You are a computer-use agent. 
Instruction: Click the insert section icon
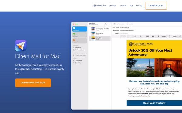click(123, 36)
